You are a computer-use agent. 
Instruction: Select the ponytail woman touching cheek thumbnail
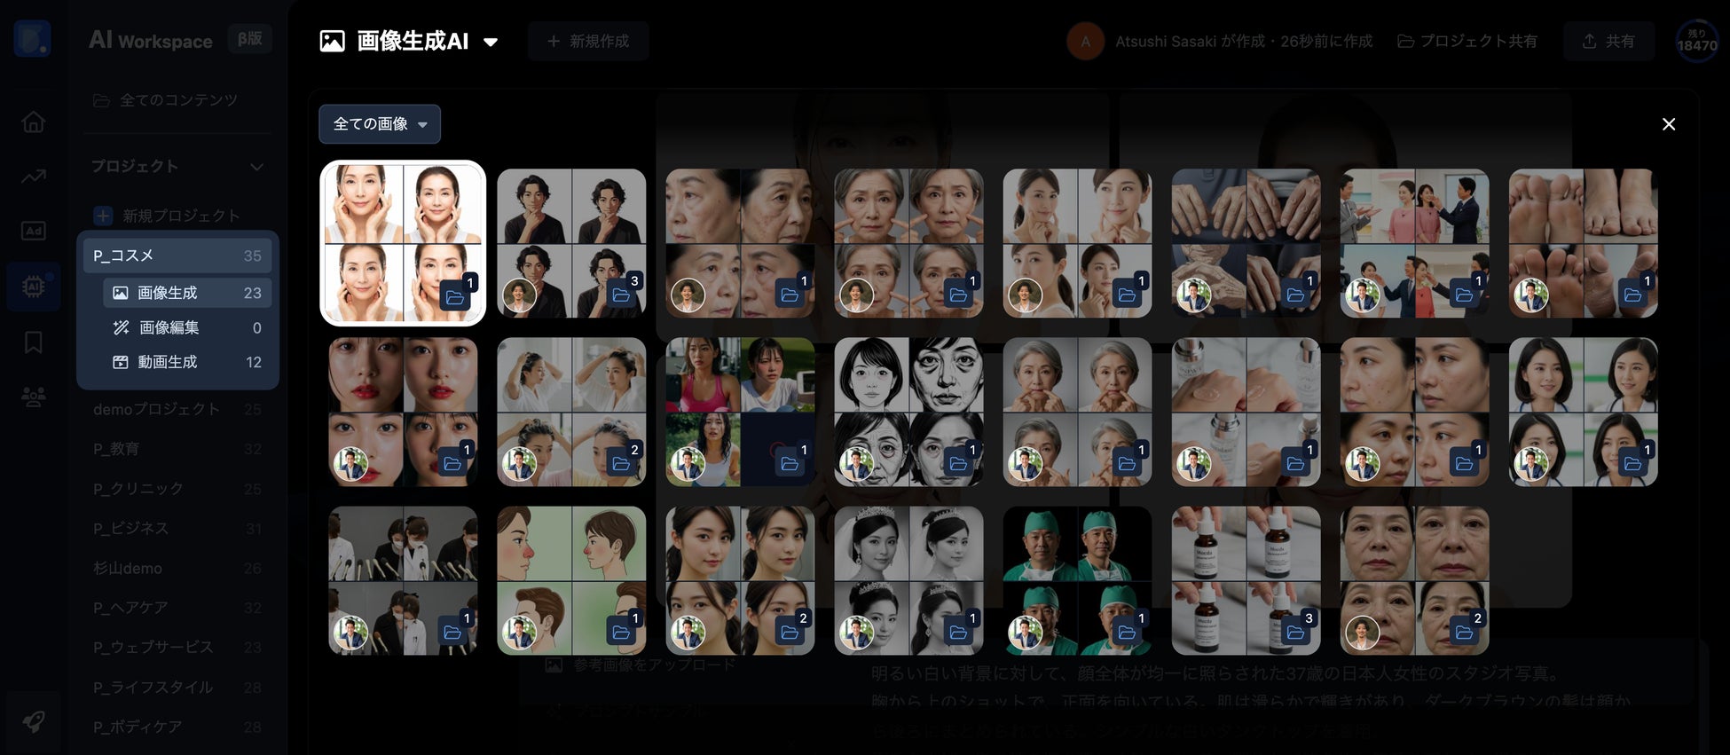[x=1077, y=243]
